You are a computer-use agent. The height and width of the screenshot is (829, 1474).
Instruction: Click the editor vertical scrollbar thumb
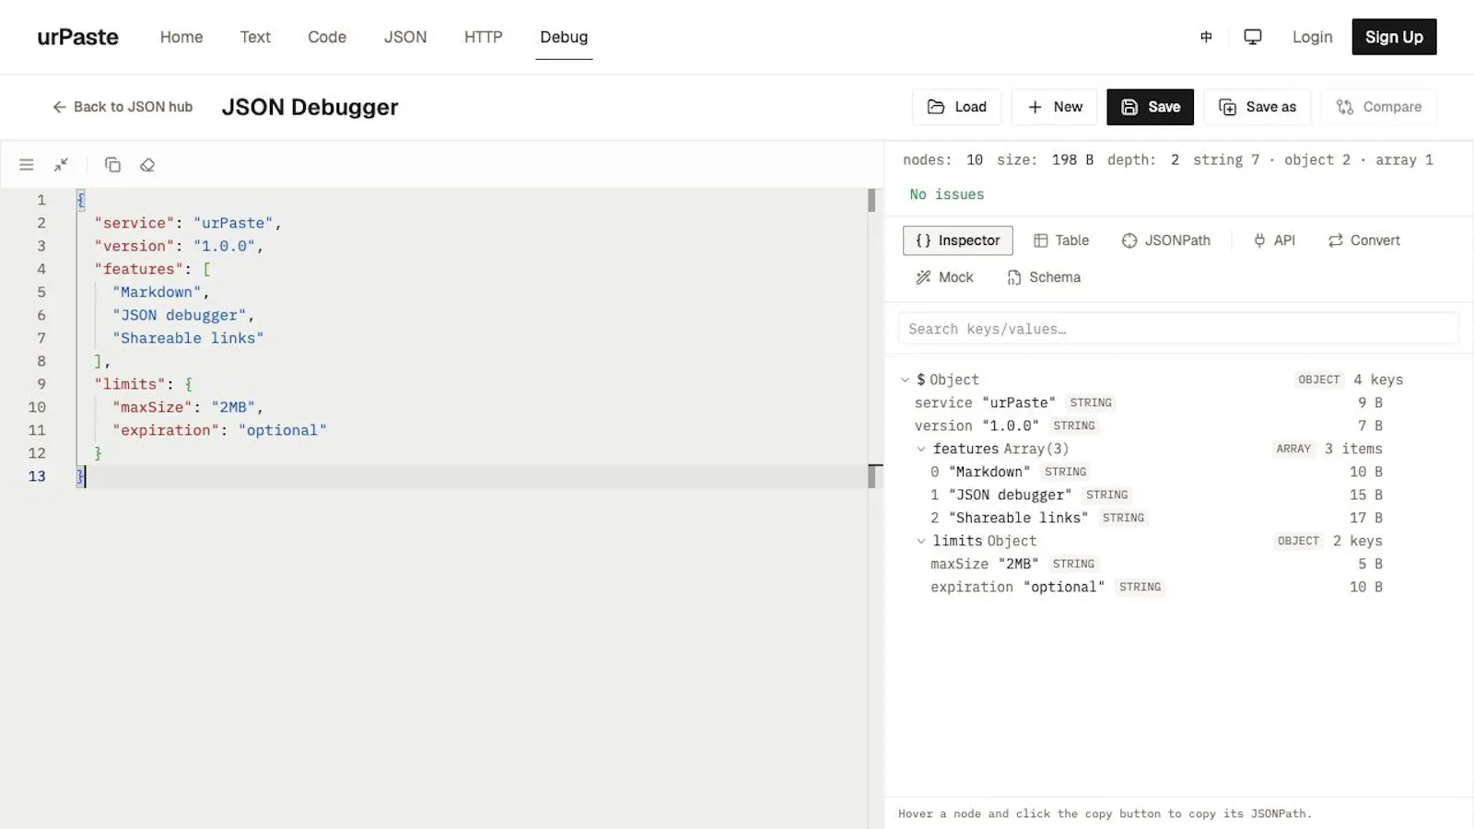tap(872, 200)
